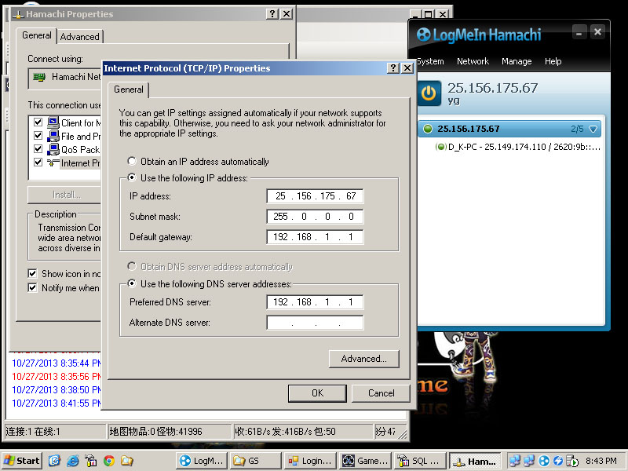Open Hamachi Manage menu
Viewport: 628px width, 471px height.
pyautogui.click(x=517, y=61)
